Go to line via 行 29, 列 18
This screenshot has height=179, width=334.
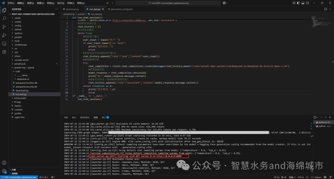pos(280,177)
